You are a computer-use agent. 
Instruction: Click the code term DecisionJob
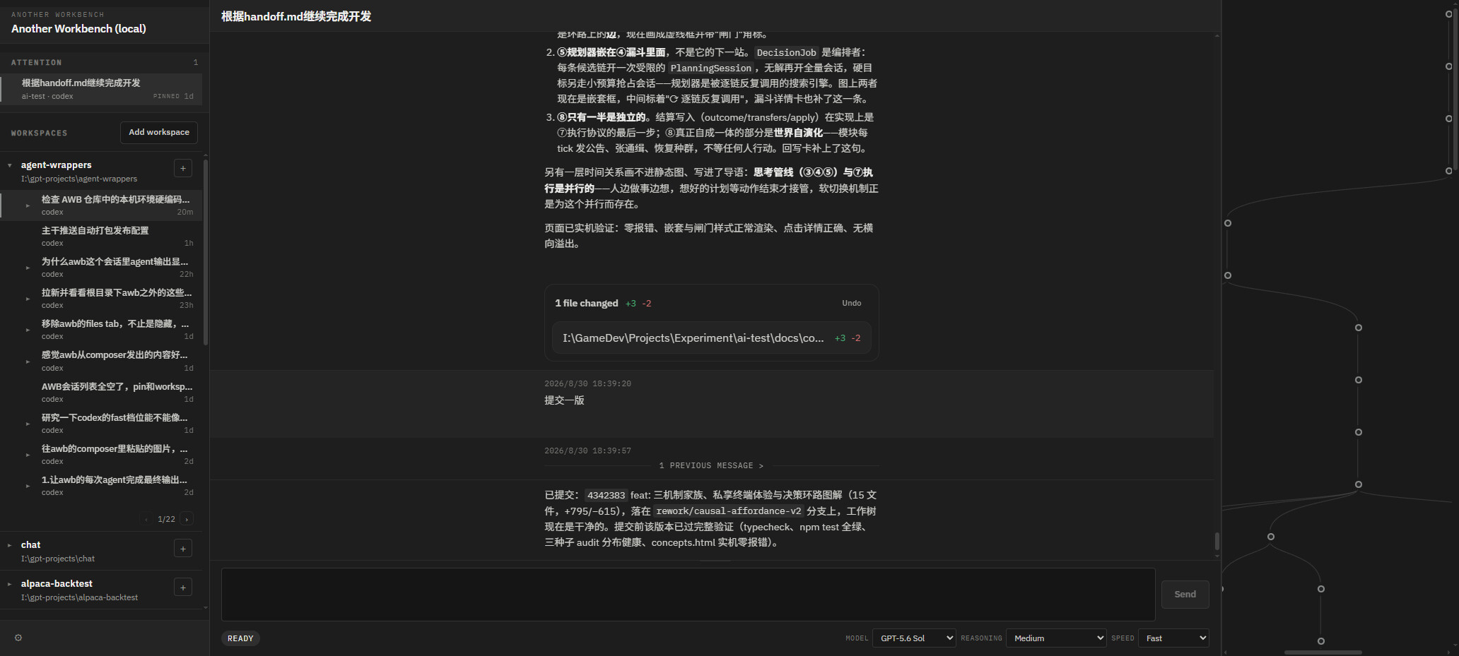tap(786, 52)
